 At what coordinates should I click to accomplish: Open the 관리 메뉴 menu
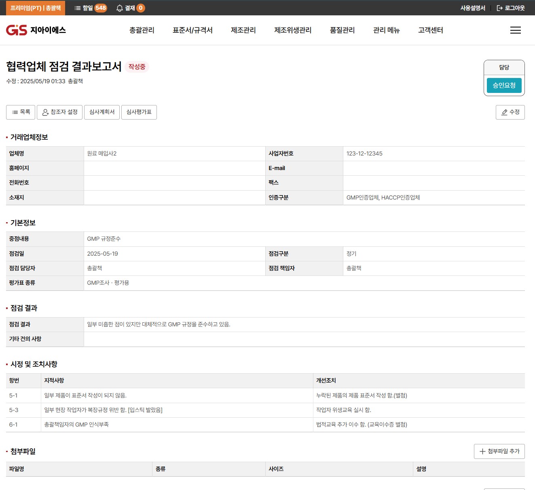[x=387, y=30]
